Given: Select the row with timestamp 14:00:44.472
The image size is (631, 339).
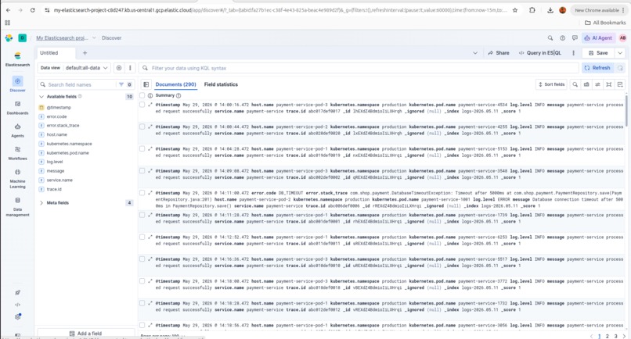Looking at the screenshot, I should pos(142,127).
